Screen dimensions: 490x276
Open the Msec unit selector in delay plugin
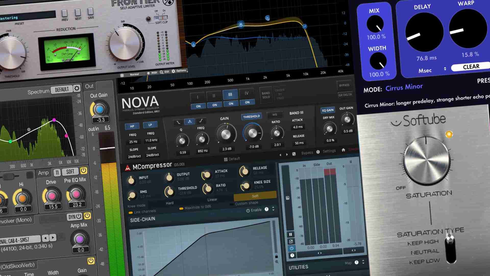[426, 71]
